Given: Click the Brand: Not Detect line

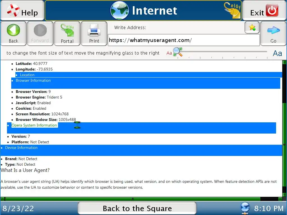Looking at the screenshot, I should pos(21,159).
